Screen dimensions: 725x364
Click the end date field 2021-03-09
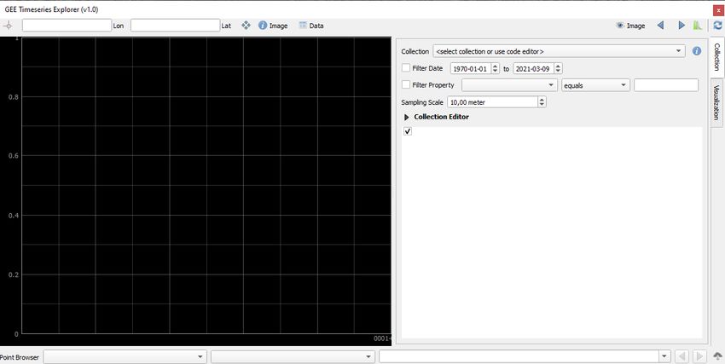point(537,68)
